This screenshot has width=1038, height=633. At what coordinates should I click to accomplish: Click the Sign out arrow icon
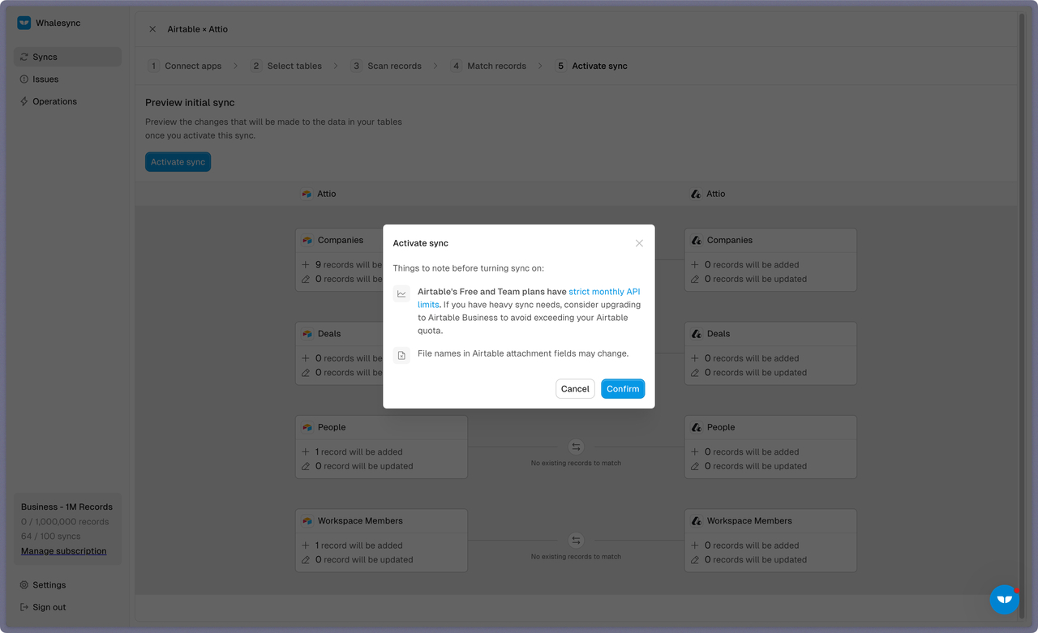[24, 607]
